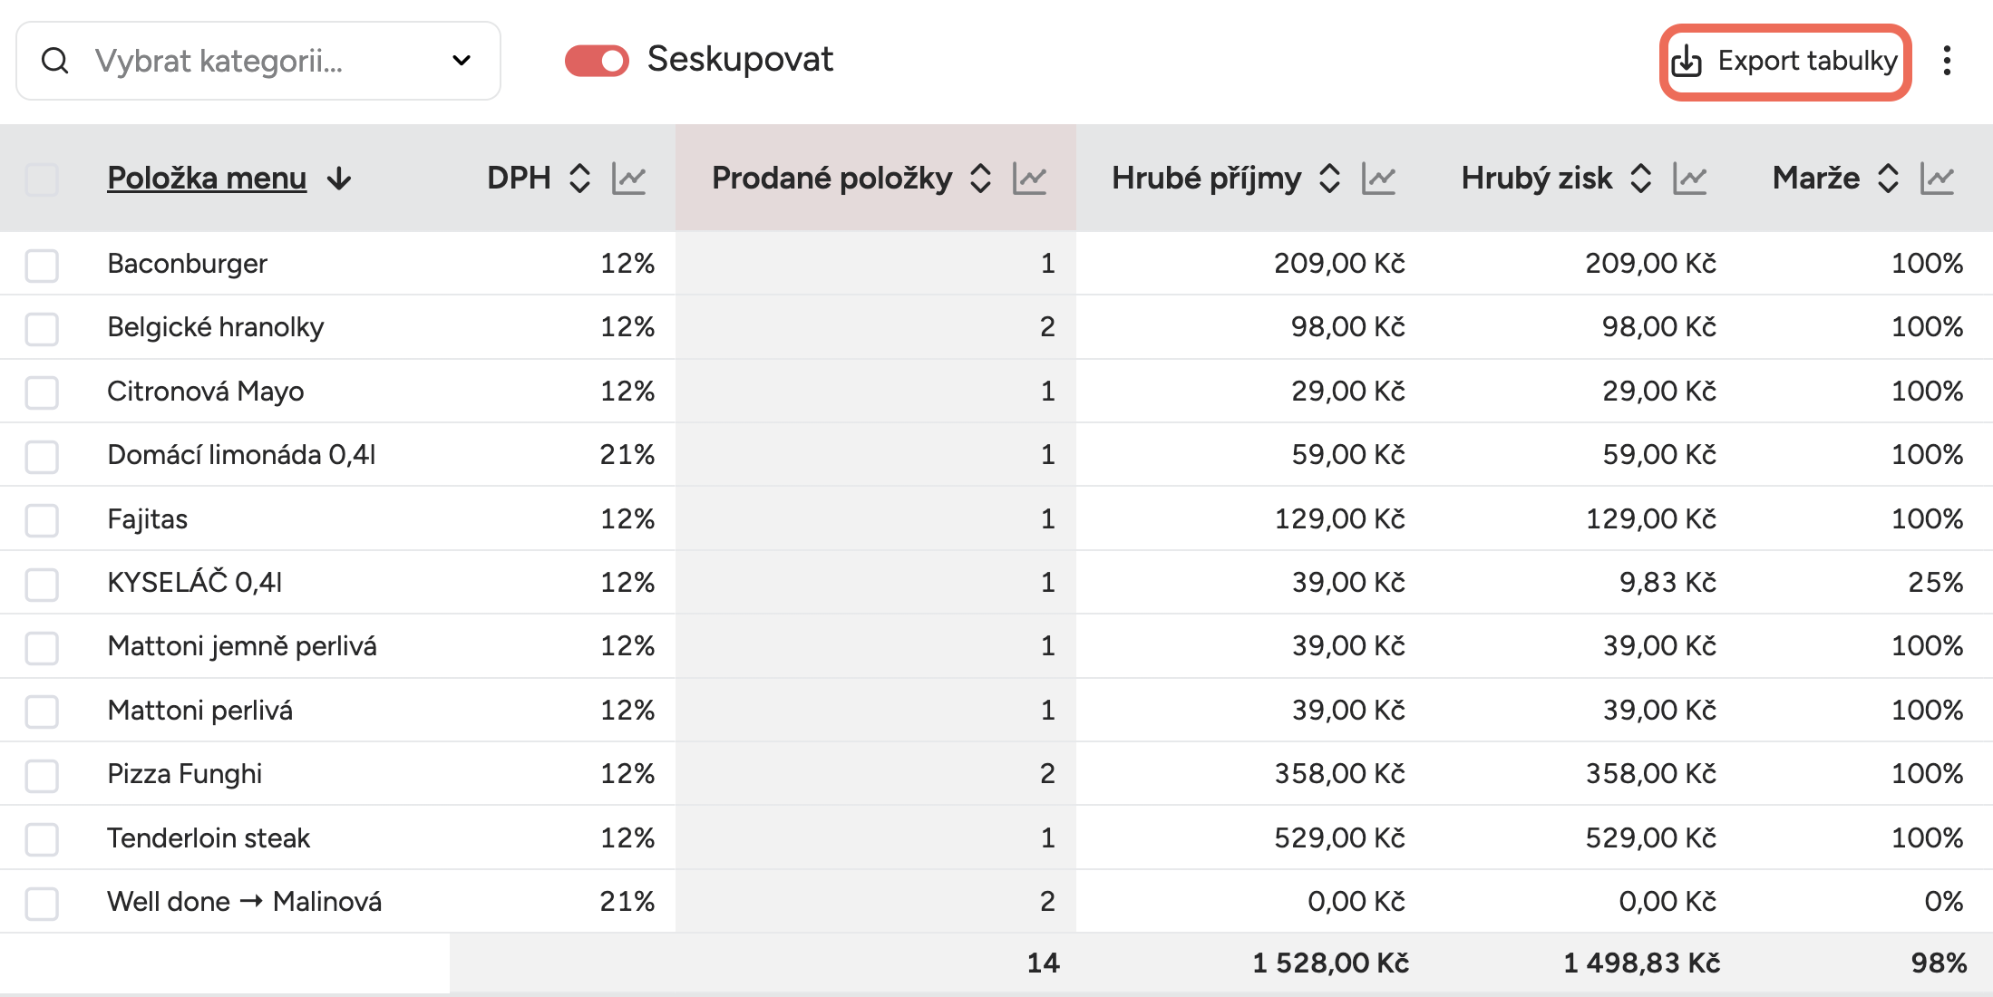Click the Export tabulky button
The image size is (1993, 997).
pos(1785,61)
